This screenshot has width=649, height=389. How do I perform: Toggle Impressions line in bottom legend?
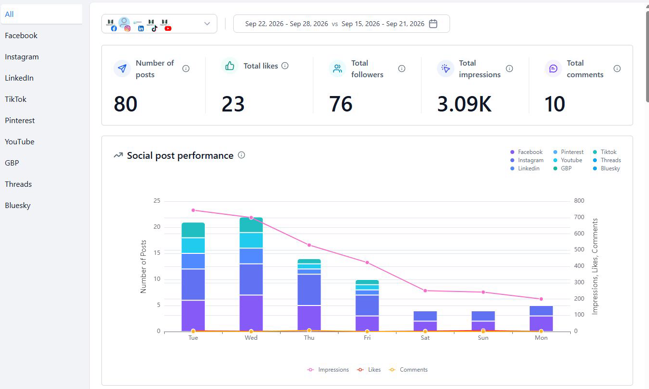(x=328, y=370)
